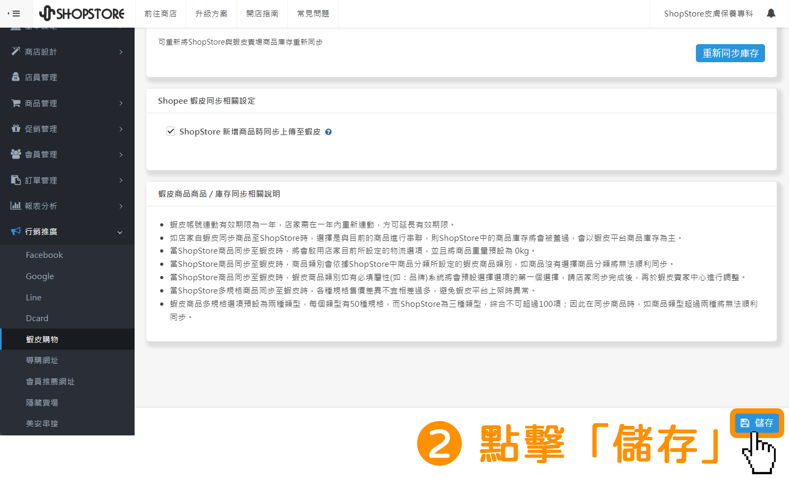The width and height of the screenshot is (789, 479).
Task: Click the 行銷推廣 megaphone icon
Action: pos(16,231)
